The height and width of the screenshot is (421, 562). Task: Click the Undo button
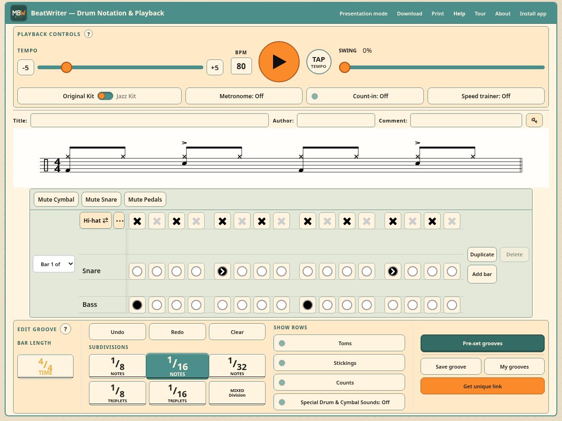118,332
